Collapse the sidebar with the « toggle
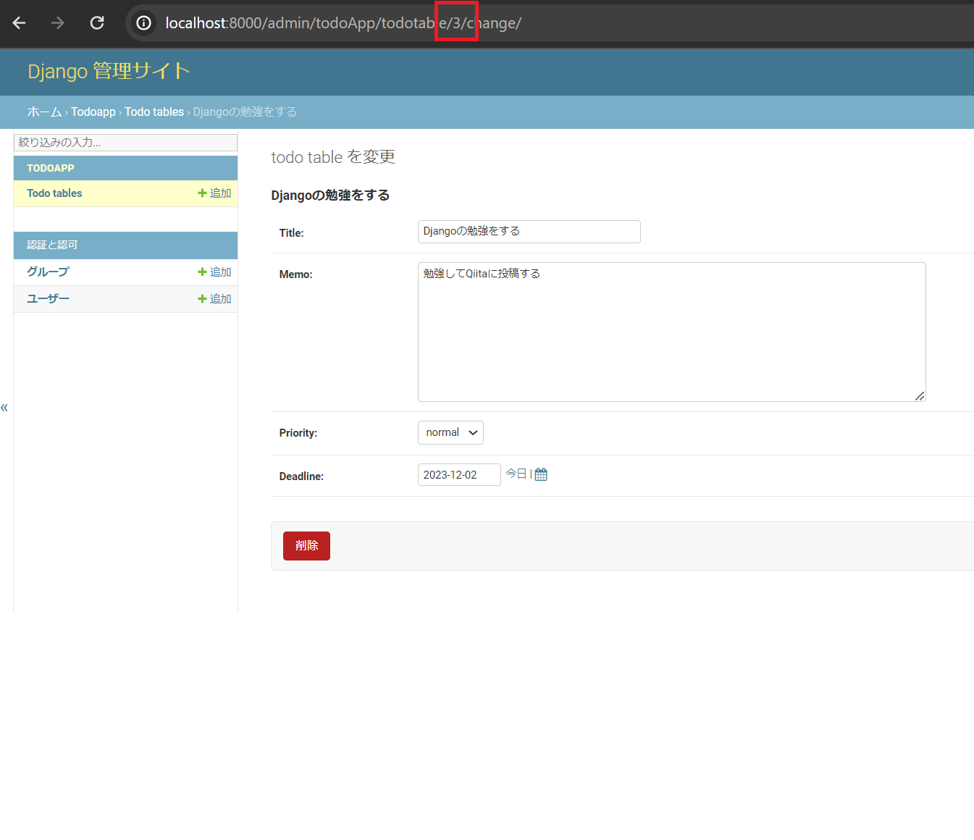974x840 pixels. [4, 407]
